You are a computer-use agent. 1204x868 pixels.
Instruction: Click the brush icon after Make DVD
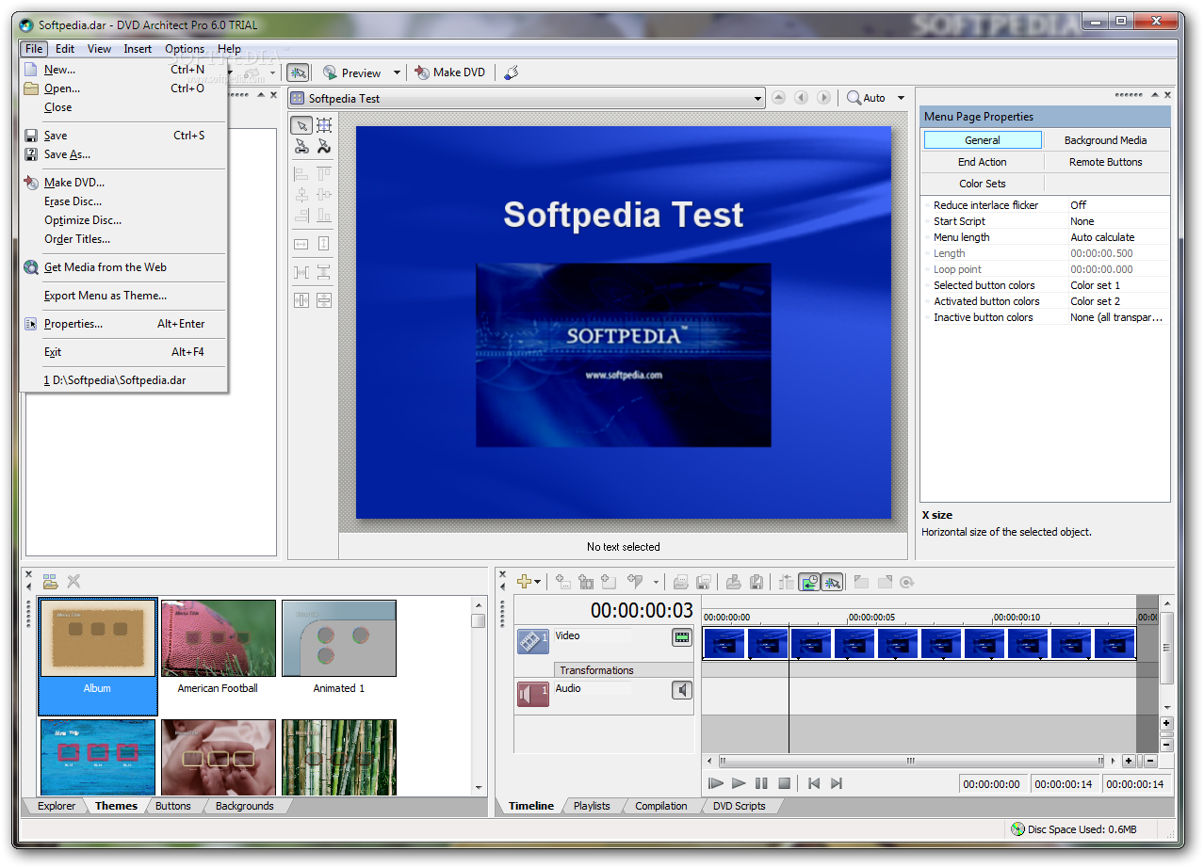coord(511,72)
